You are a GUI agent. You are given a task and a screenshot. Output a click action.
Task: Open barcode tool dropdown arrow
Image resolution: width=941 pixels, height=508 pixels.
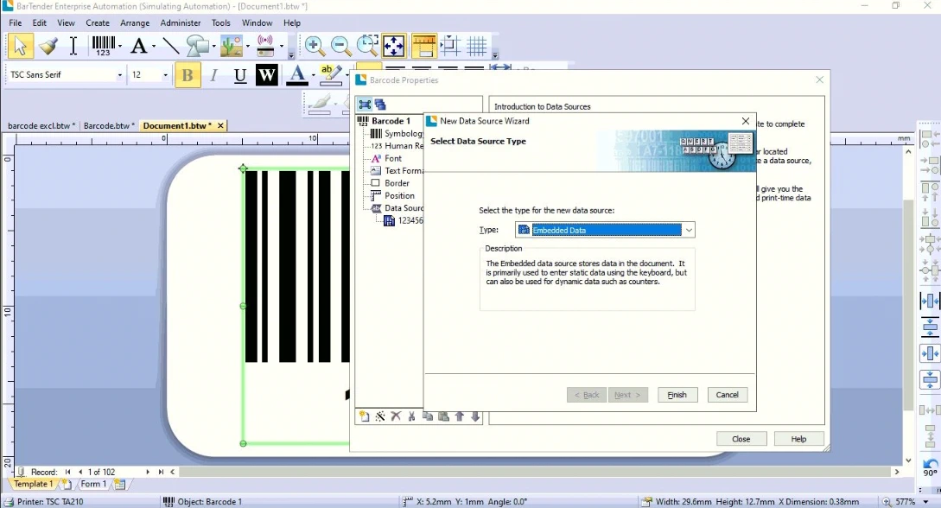click(x=120, y=46)
